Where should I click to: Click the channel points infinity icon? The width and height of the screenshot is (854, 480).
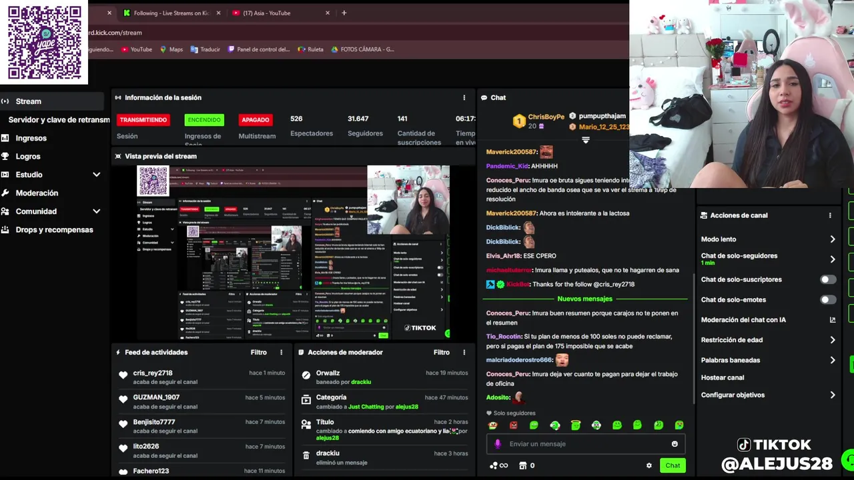tap(498, 465)
